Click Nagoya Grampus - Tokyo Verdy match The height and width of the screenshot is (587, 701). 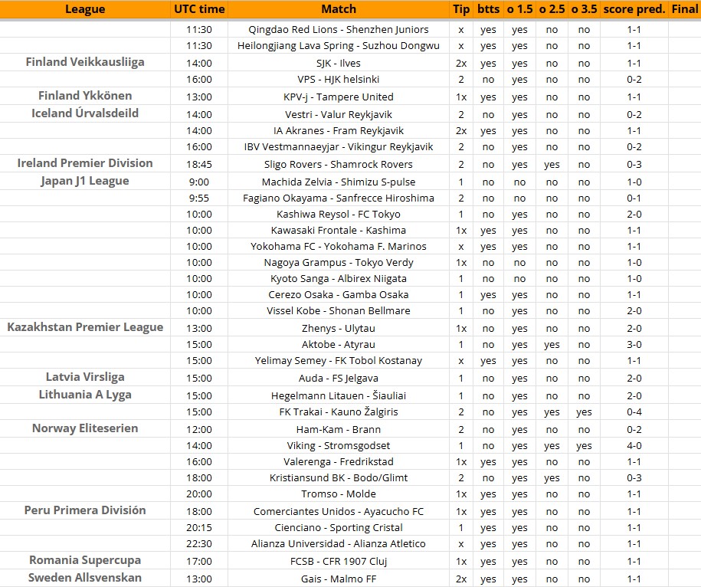click(x=339, y=262)
